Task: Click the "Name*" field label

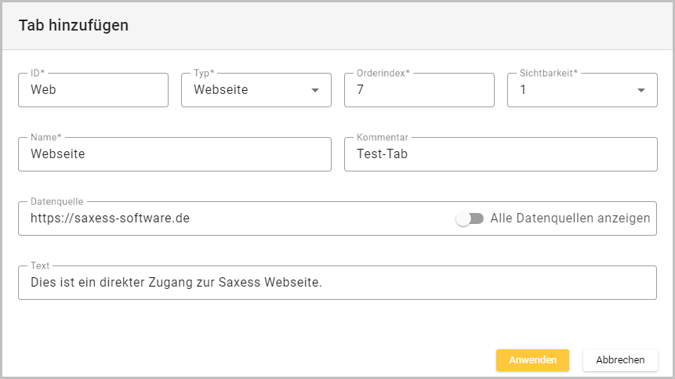Action: pyautogui.click(x=46, y=137)
